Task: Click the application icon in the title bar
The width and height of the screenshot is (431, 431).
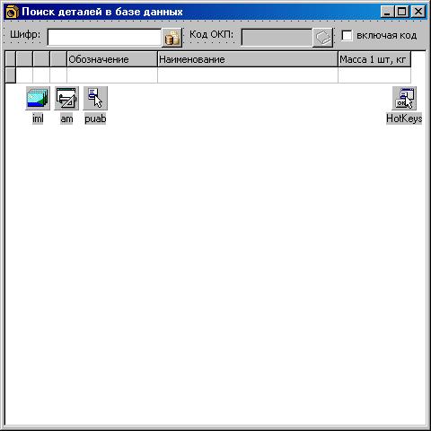Action: coord(13,12)
